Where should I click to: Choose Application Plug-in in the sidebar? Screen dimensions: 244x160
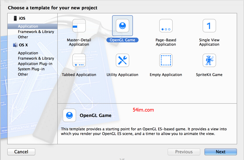(35, 64)
